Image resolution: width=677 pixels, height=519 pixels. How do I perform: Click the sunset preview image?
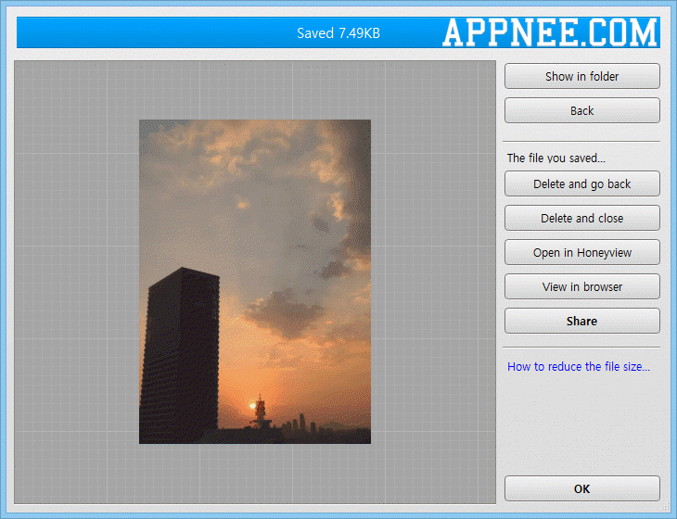click(255, 282)
